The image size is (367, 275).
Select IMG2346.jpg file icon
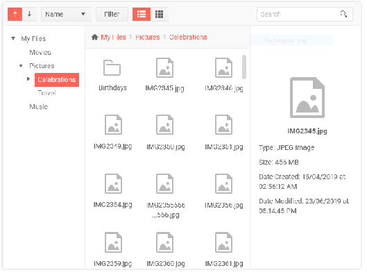[224, 67]
